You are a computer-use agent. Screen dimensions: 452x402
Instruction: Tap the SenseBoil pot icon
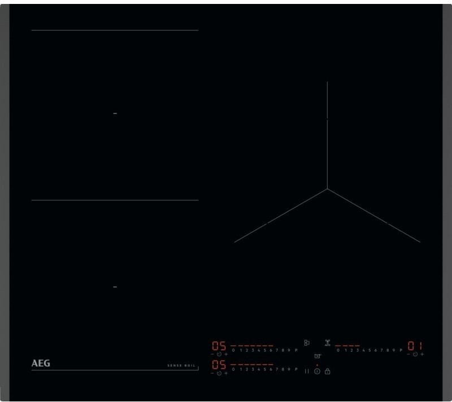coord(317,356)
